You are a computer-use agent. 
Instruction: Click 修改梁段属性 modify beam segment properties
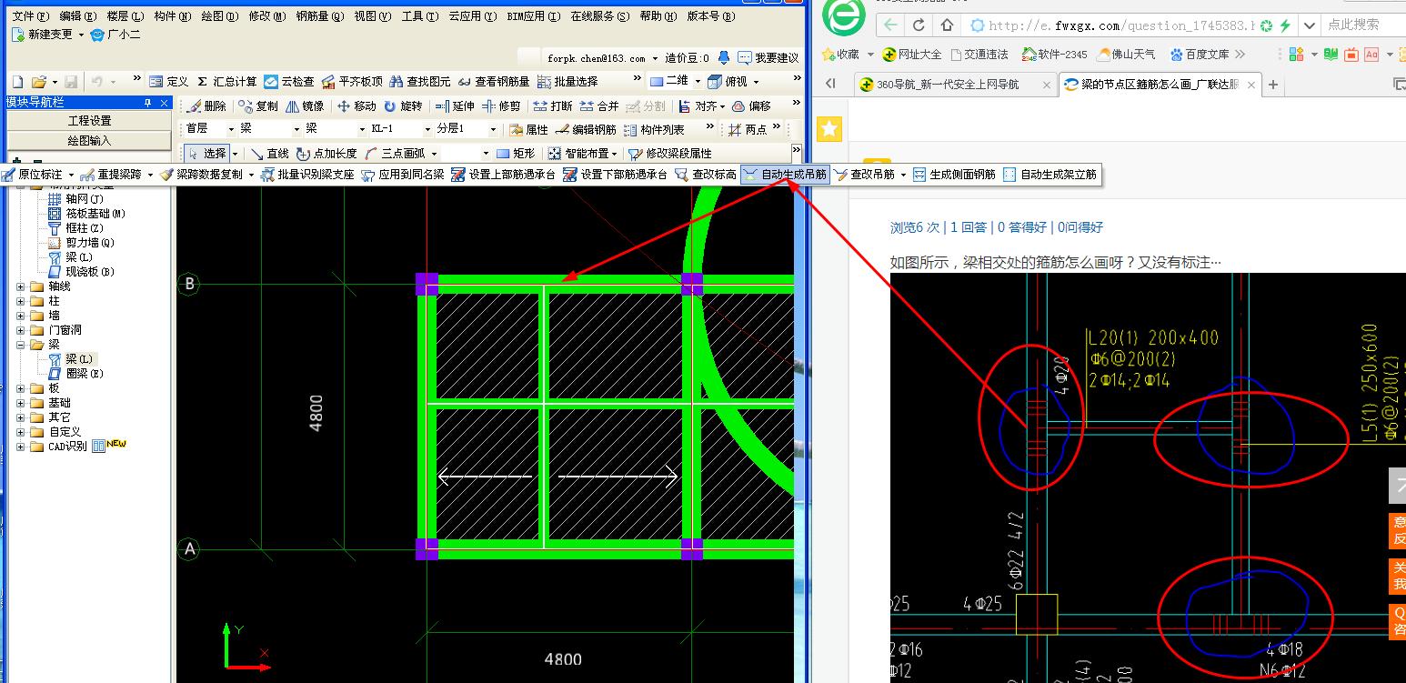point(670,153)
